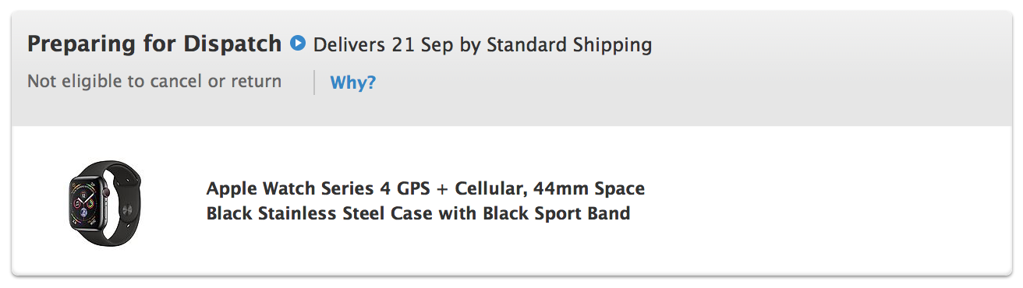Screen dimensions: 1023x288
Task: Click the 'Standard Shipping' method text
Action: coord(569,45)
